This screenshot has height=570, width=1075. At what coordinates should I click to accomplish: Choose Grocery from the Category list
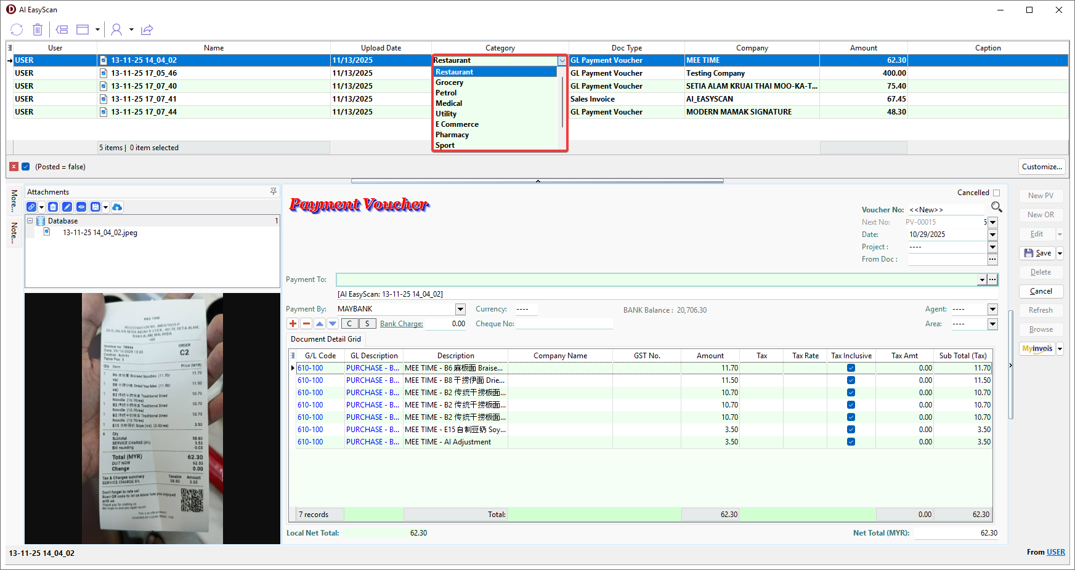[450, 82]
